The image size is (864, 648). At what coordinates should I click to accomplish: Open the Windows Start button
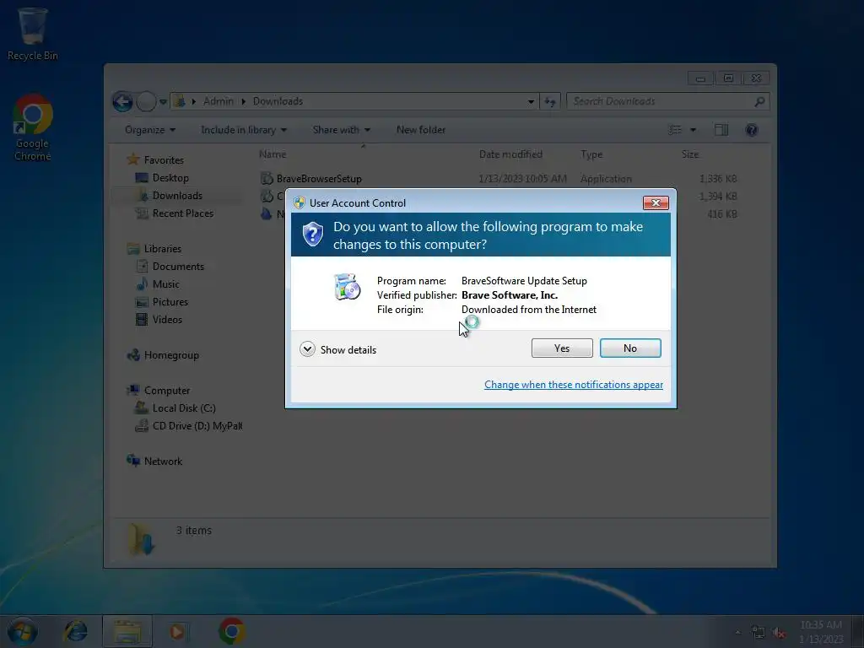[x=22, y=631]
